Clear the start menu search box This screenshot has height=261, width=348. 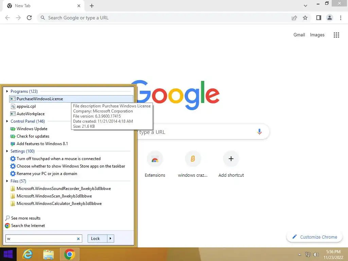(78, 239)
